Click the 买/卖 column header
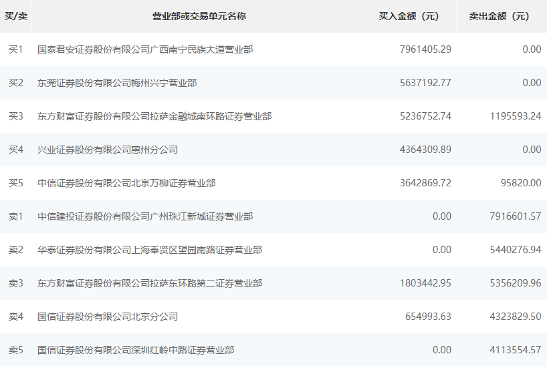This screenshot has height=368, width=547. click(15, 16)
